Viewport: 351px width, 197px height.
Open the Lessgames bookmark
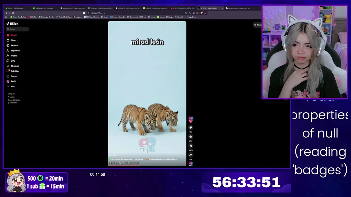(78, 17)
